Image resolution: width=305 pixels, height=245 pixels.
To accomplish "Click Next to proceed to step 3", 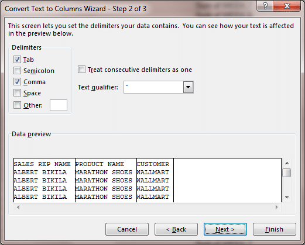I will (x=225, y=229).
